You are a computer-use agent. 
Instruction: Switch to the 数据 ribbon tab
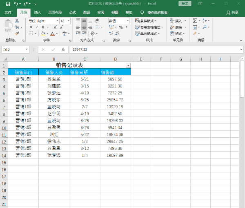87,13
